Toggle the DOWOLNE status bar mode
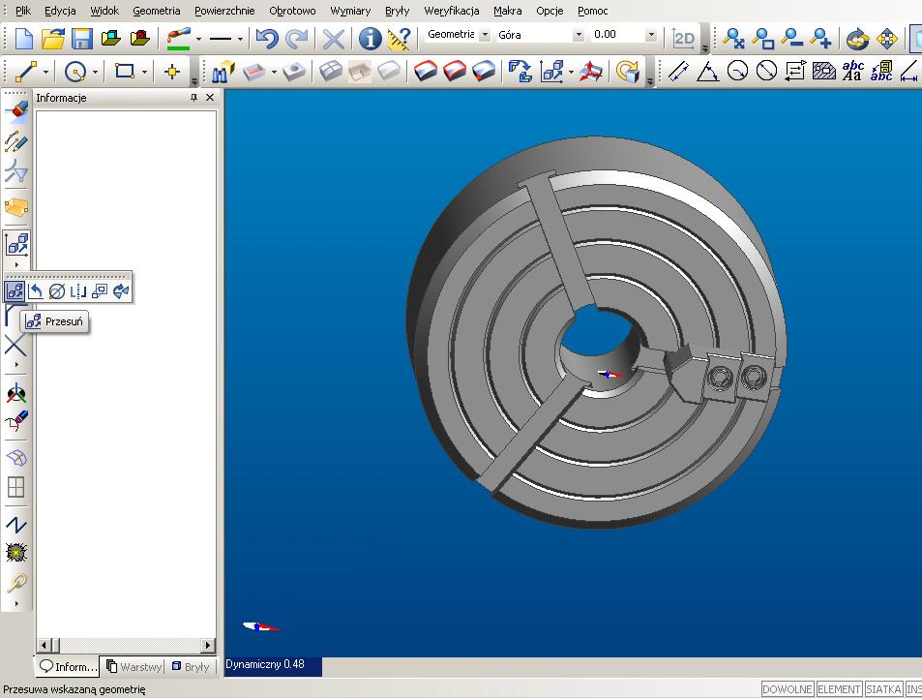This screenshot has height=700, width=922. tap(788, 688)
